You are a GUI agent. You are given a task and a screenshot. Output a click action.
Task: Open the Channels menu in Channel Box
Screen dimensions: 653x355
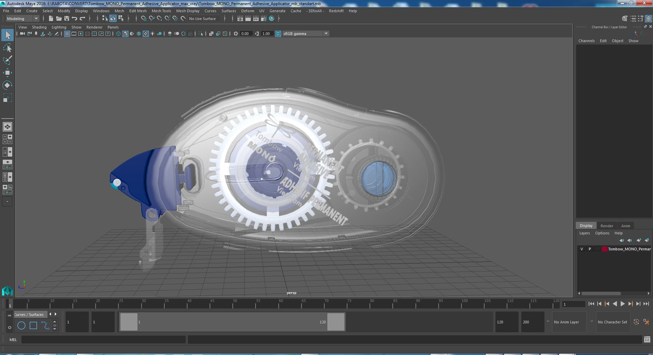pos(587,41)
